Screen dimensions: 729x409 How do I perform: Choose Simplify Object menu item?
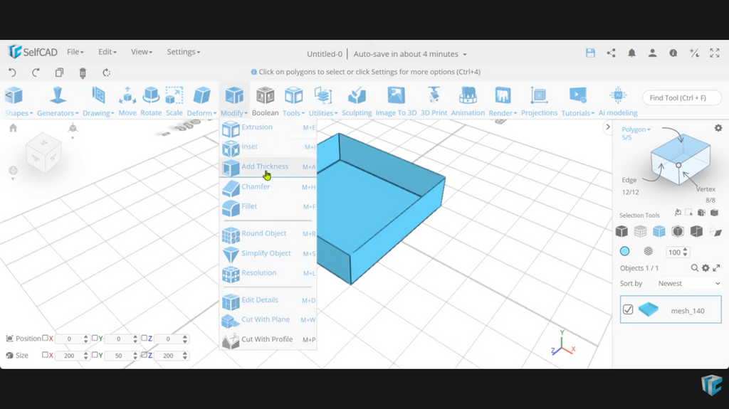tap(268, 254)
